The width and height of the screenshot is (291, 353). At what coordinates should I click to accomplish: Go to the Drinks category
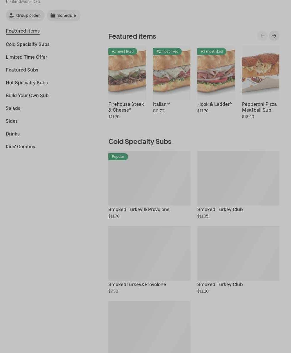(x=13, y=134)
